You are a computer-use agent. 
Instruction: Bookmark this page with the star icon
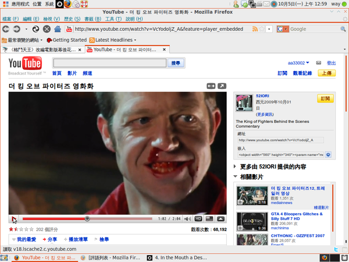pos(262,29)
